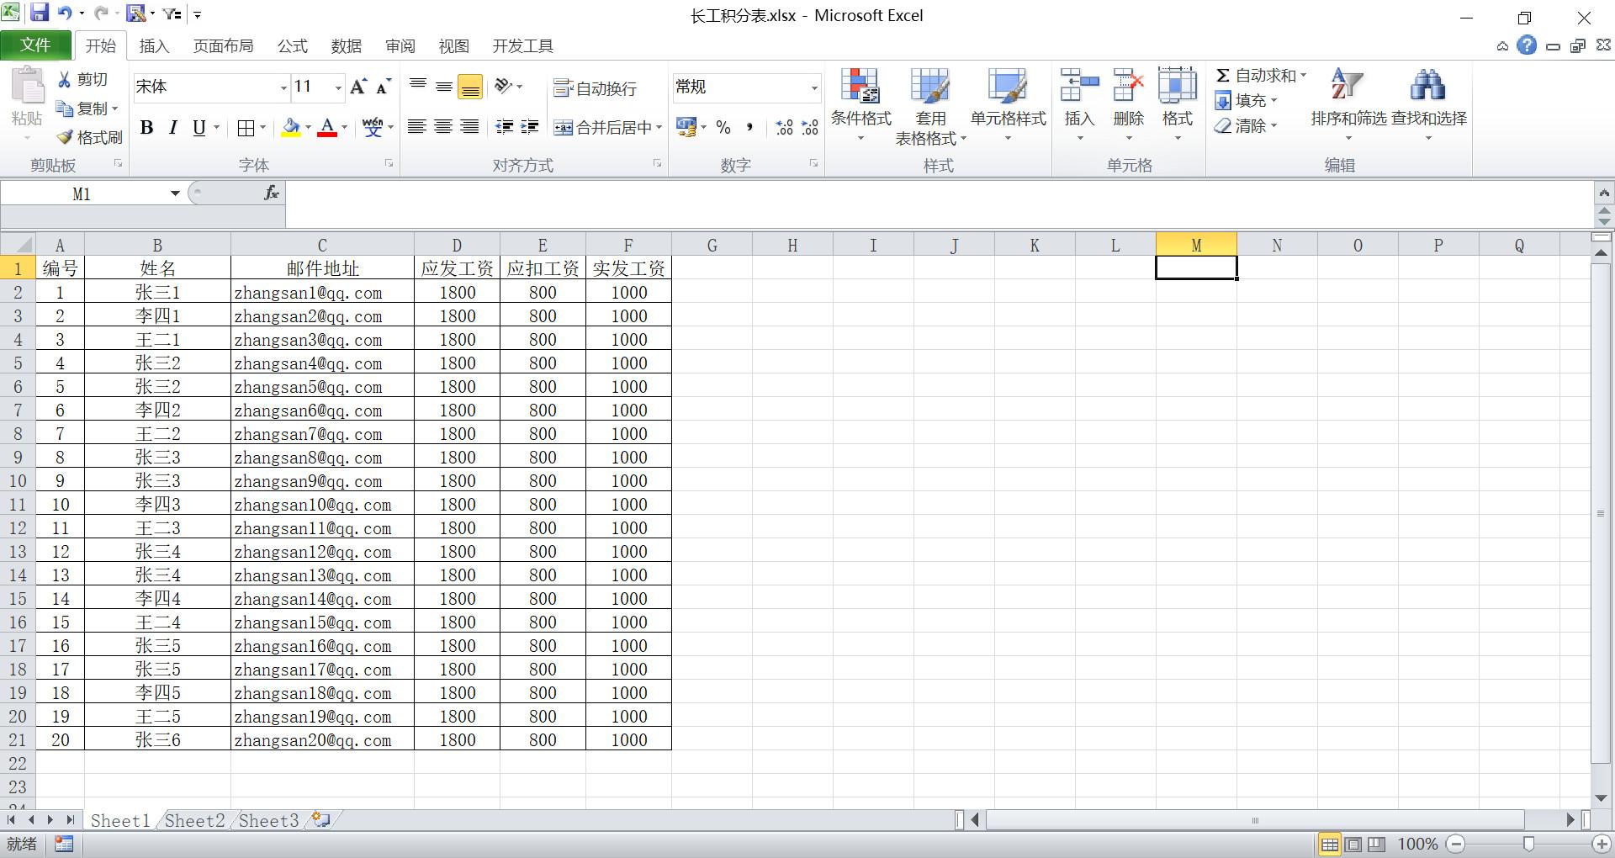
Task: Click the Cut scissors icon
Action: tap(65, 79)
